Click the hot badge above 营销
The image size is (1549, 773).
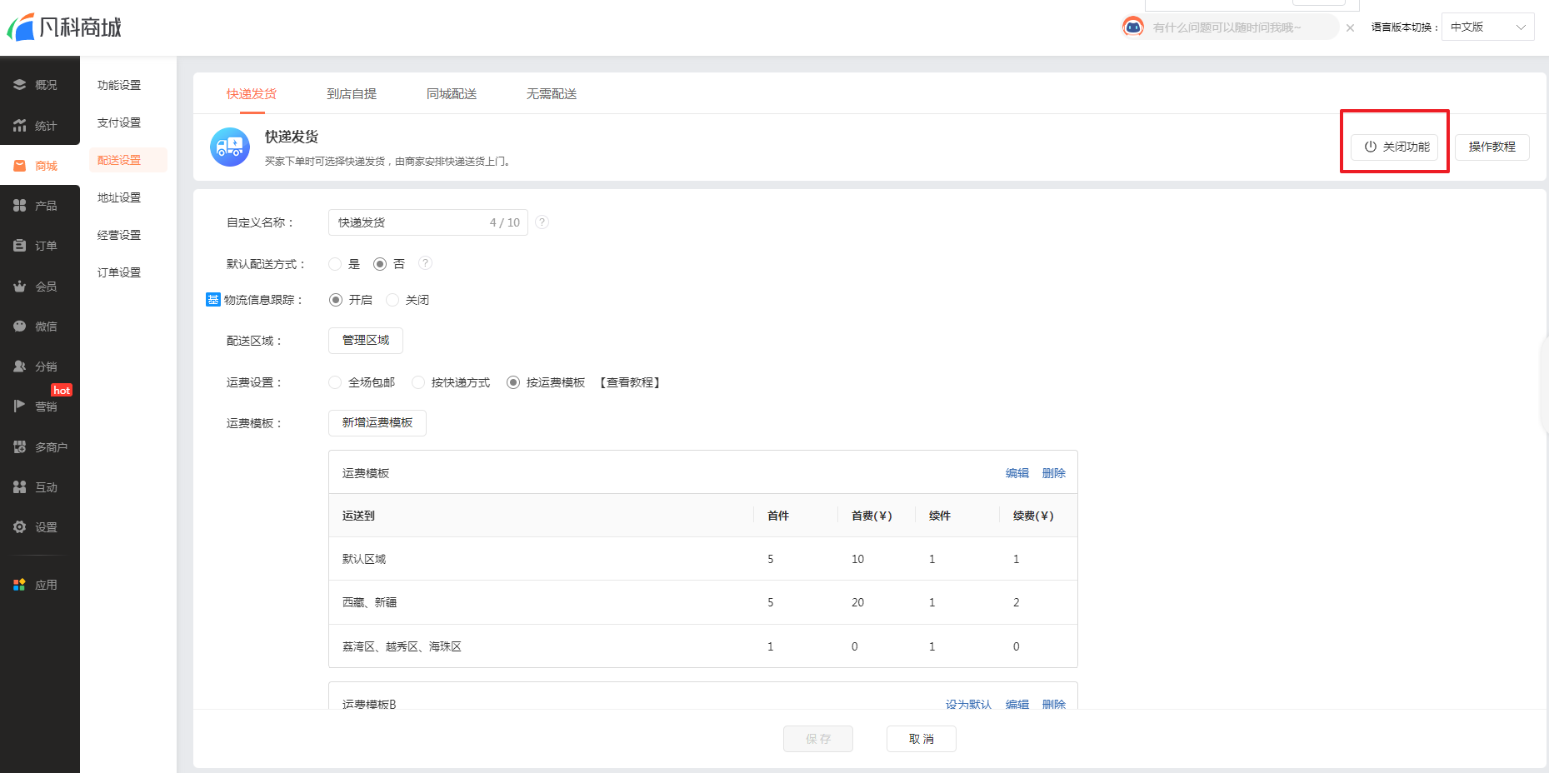[62, 390]
